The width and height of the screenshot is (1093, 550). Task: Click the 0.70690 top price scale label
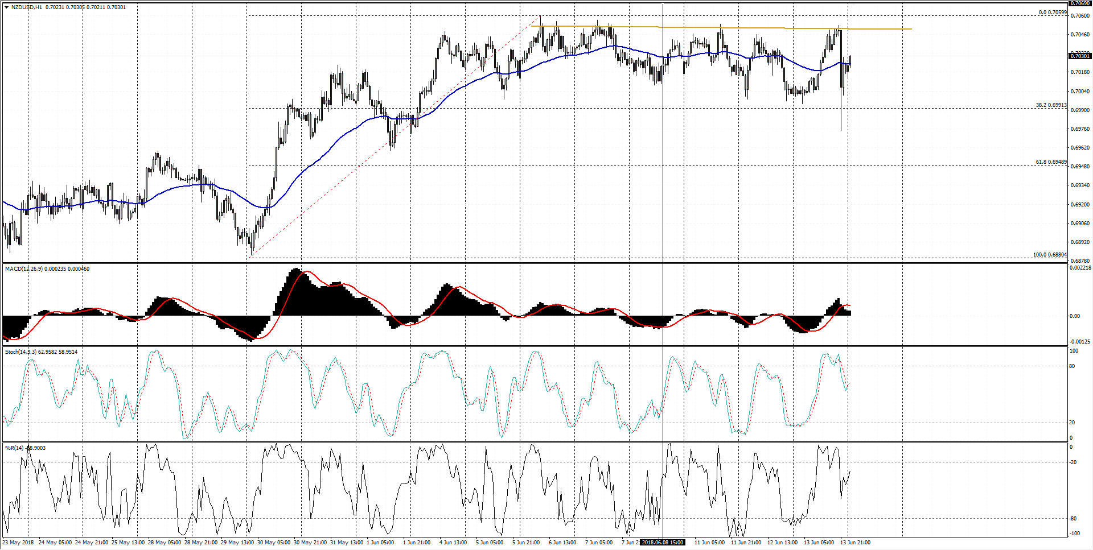point(1080,3)
